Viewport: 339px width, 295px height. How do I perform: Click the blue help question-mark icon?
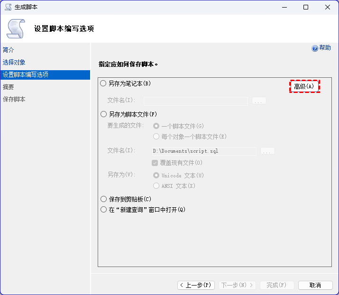point(314,48)
